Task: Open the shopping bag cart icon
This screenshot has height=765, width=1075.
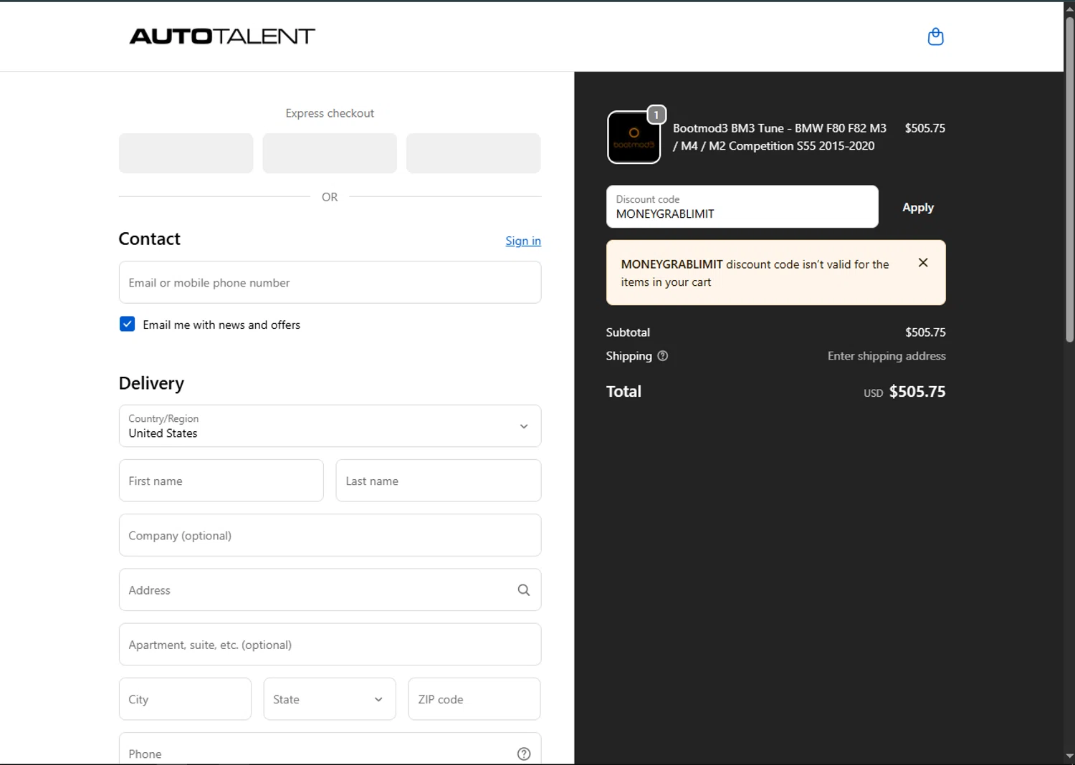Action: 935,37
